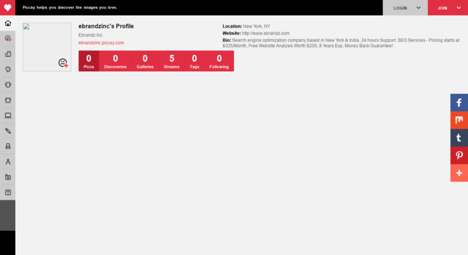Click the JOIN button label
The image size is (468, 255).
click(442, 8)
